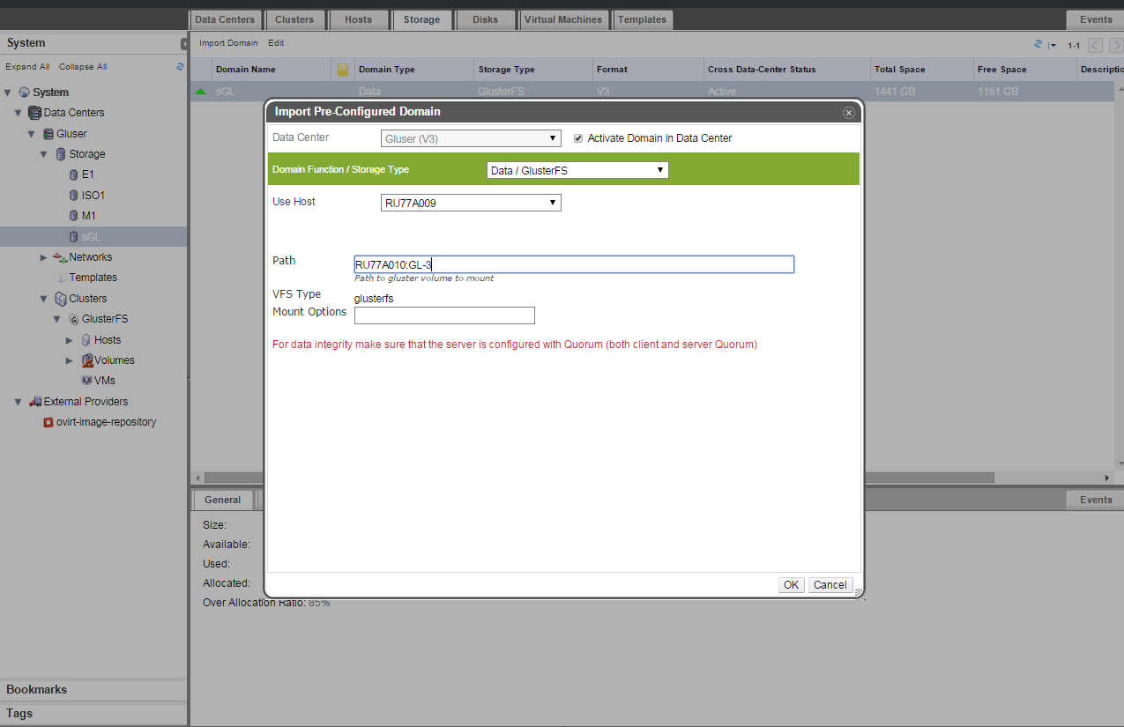
Task: Close the Import Pre-Configured Domain dialog
Action: coord(848,113)
